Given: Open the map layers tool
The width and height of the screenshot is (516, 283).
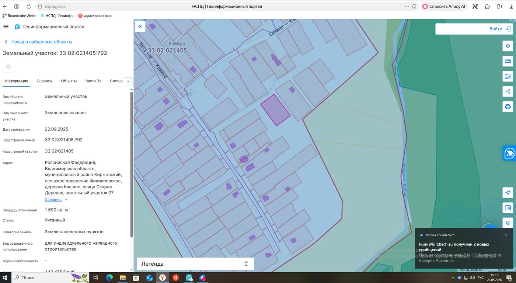Looking at the screenshot, I should pos(508,46).
